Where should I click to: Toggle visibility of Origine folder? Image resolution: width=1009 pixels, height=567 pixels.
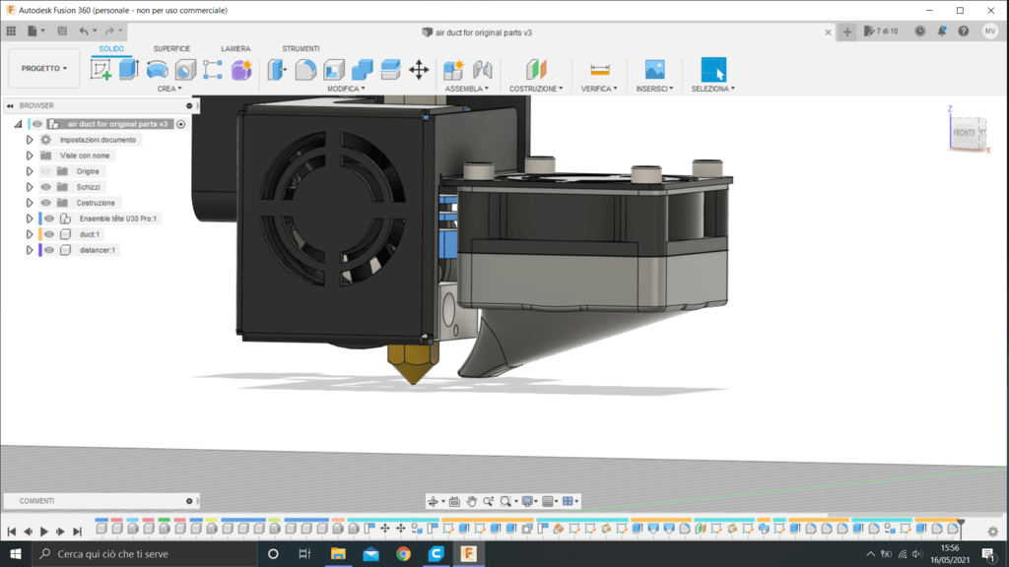45,171
